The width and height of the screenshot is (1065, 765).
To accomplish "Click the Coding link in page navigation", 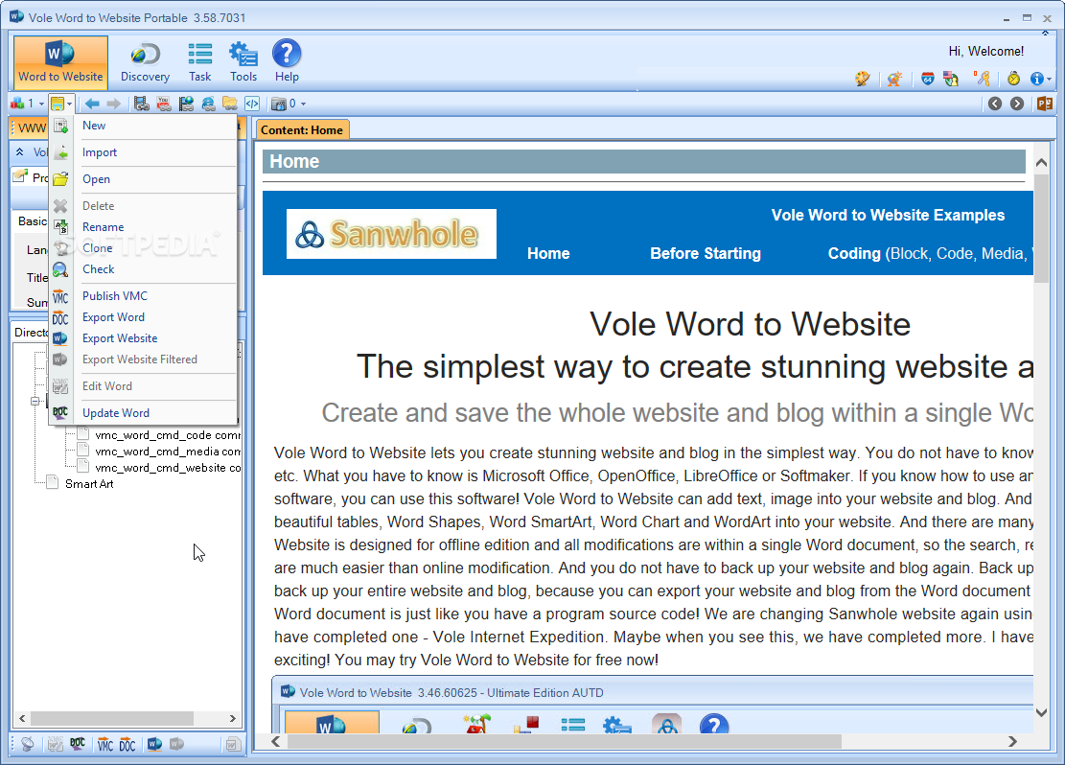I will tap(854, 253).
